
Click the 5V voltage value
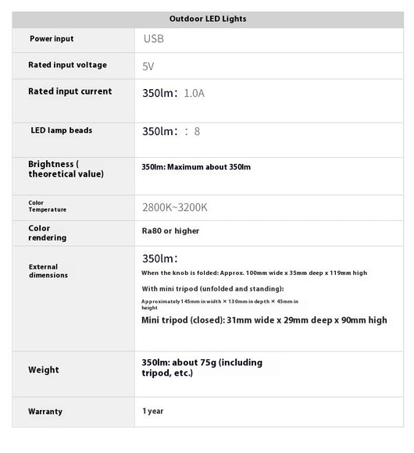(148, 66)
